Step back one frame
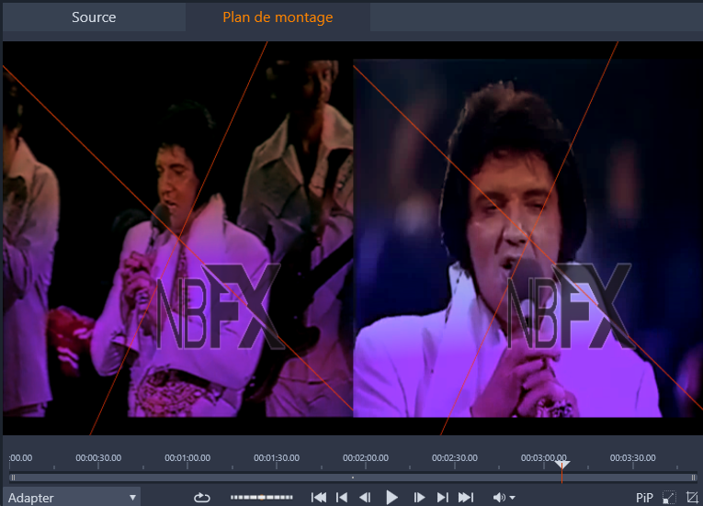The width and height of the screenshot is (703, 506). click(365, 497)
